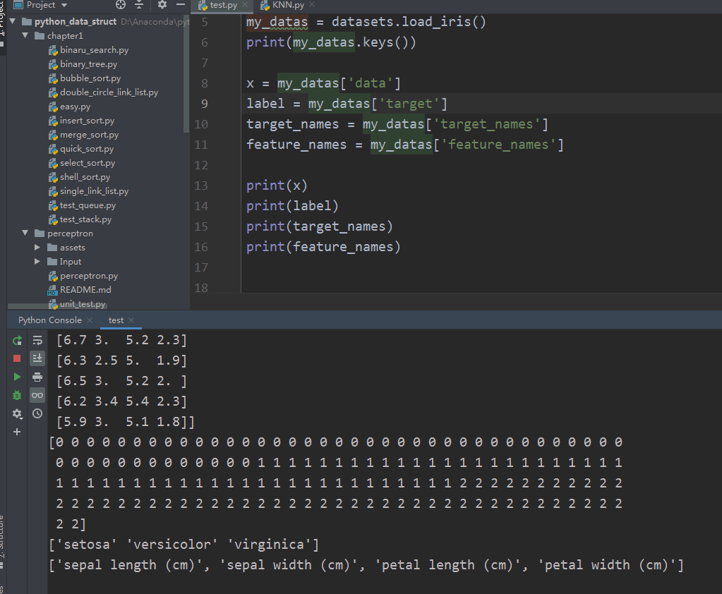Close the test.py tab
The height and width of the screenshot is (594, 722).
(x=245, y=5)
